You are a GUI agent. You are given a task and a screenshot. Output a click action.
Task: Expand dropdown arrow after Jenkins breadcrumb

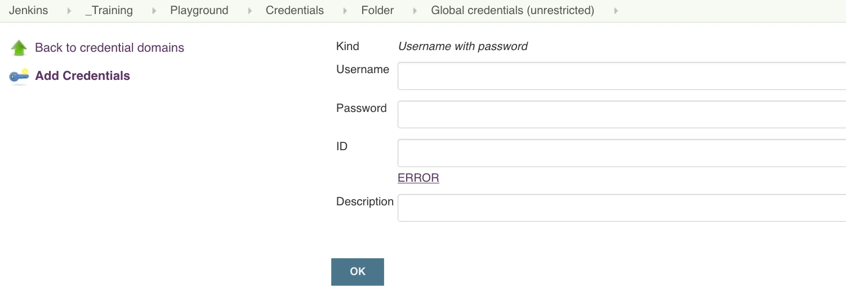tap(69, 11)
